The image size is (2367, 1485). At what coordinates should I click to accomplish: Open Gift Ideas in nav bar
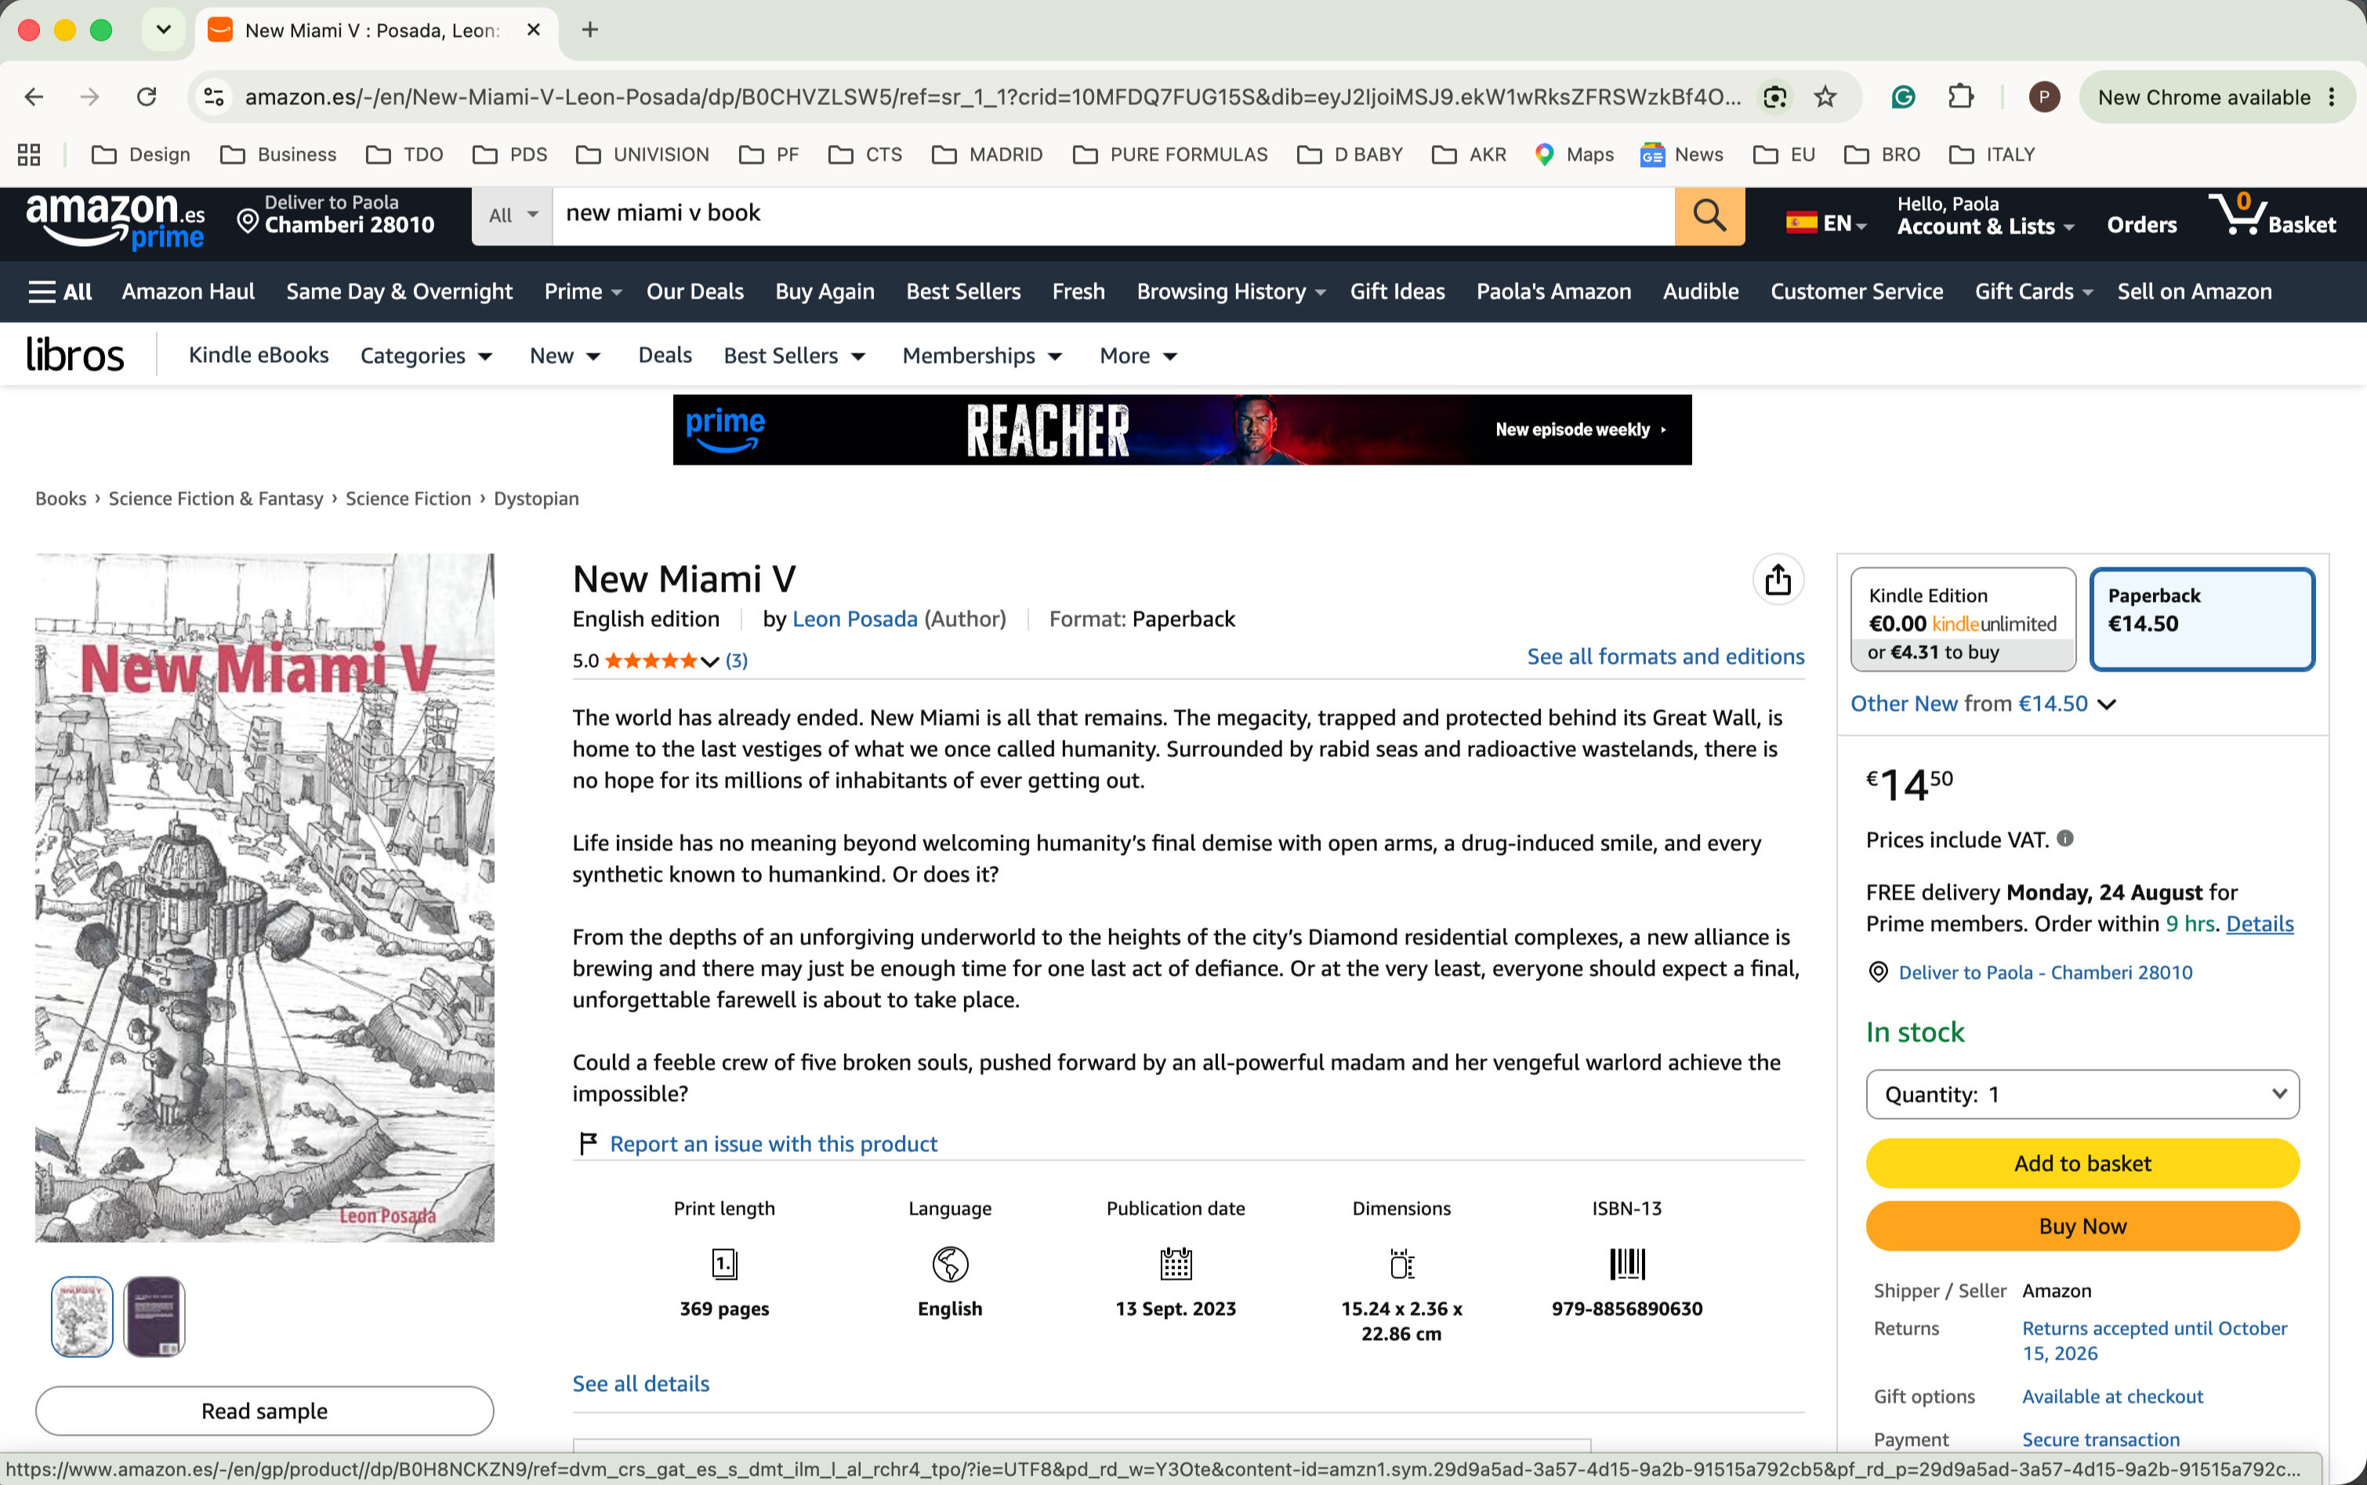[1397, 292]
